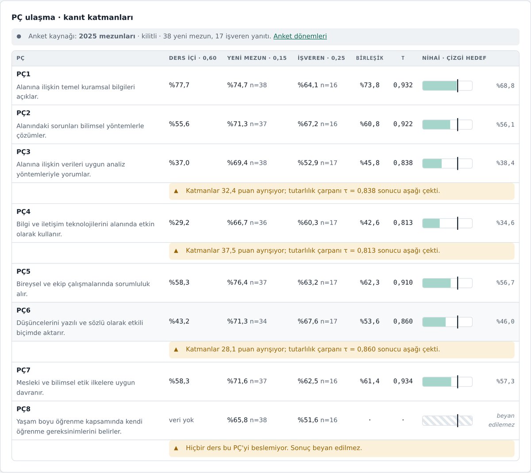Click the PÇ7 final result progress bar
The height and width of the screenshot is (473, 531).
point(447,381)
